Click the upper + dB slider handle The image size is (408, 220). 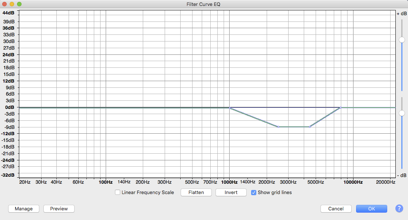click(x=402, y=40)
